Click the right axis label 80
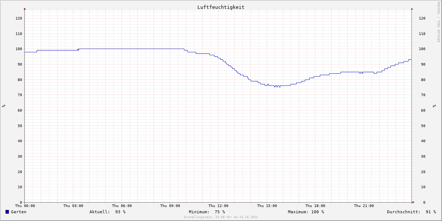This screenshot has height=221, width=442. click(x=423, y=80)
